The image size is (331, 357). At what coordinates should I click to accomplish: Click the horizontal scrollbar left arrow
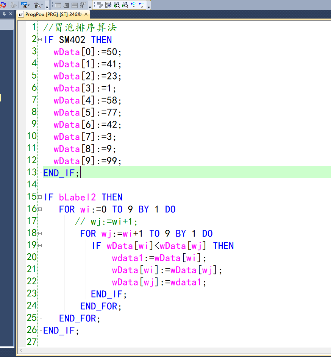coord(20,351)
